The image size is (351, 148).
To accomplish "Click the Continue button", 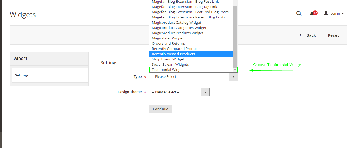I will pyautogui.click(x=160, y=109).
